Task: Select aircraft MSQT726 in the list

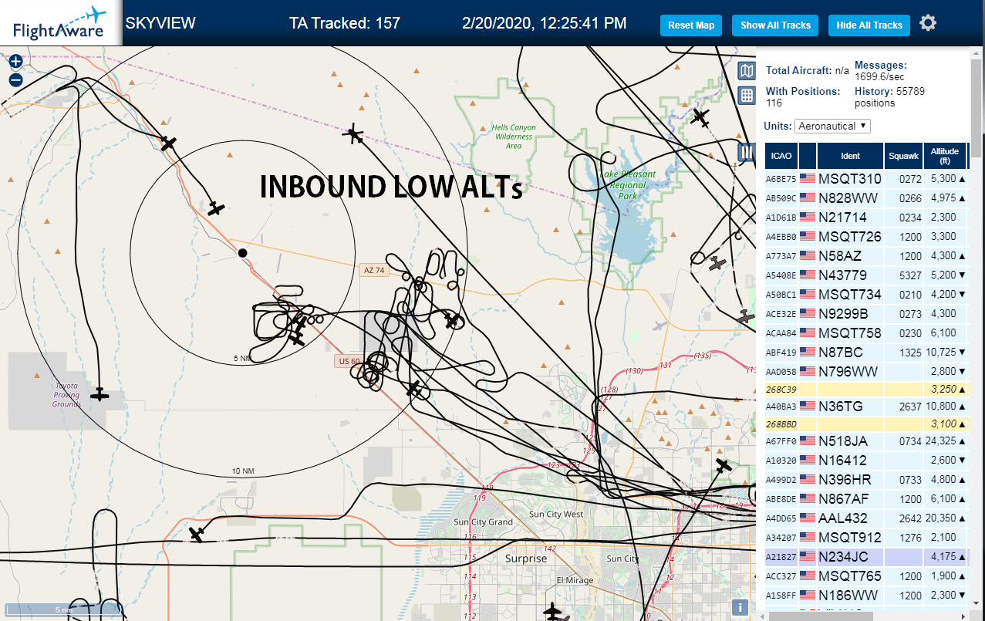Action: pyautogui.click(x=866, y=237)
